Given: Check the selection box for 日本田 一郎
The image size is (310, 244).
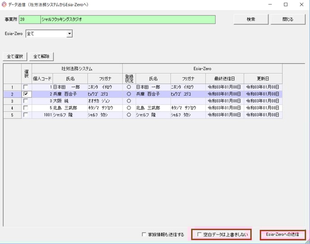Looking at the screenshot, I should click(x=26, y=87).
